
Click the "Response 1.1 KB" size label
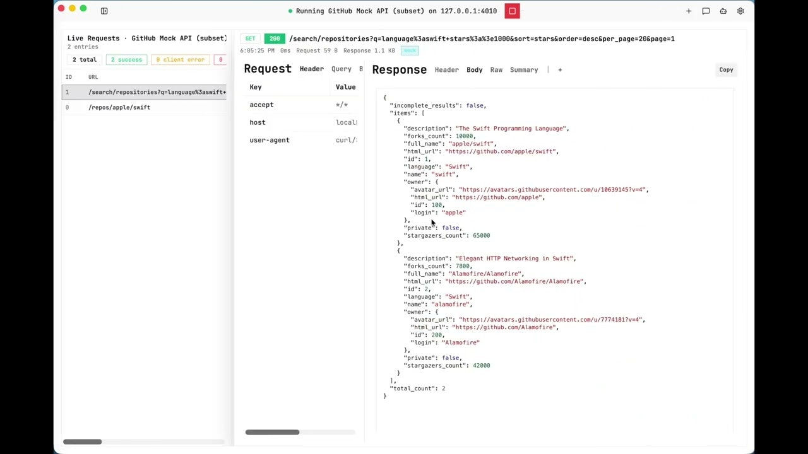(369, 50)
